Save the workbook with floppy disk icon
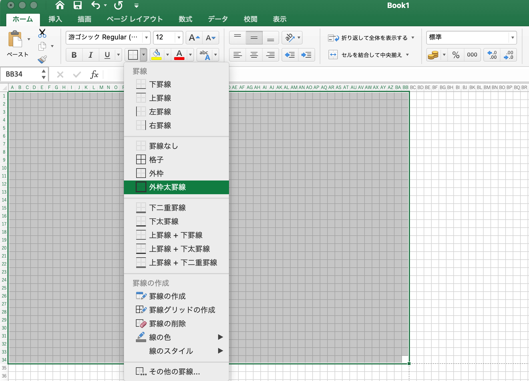Screen dimensions: 529x381 click(77, 5)
